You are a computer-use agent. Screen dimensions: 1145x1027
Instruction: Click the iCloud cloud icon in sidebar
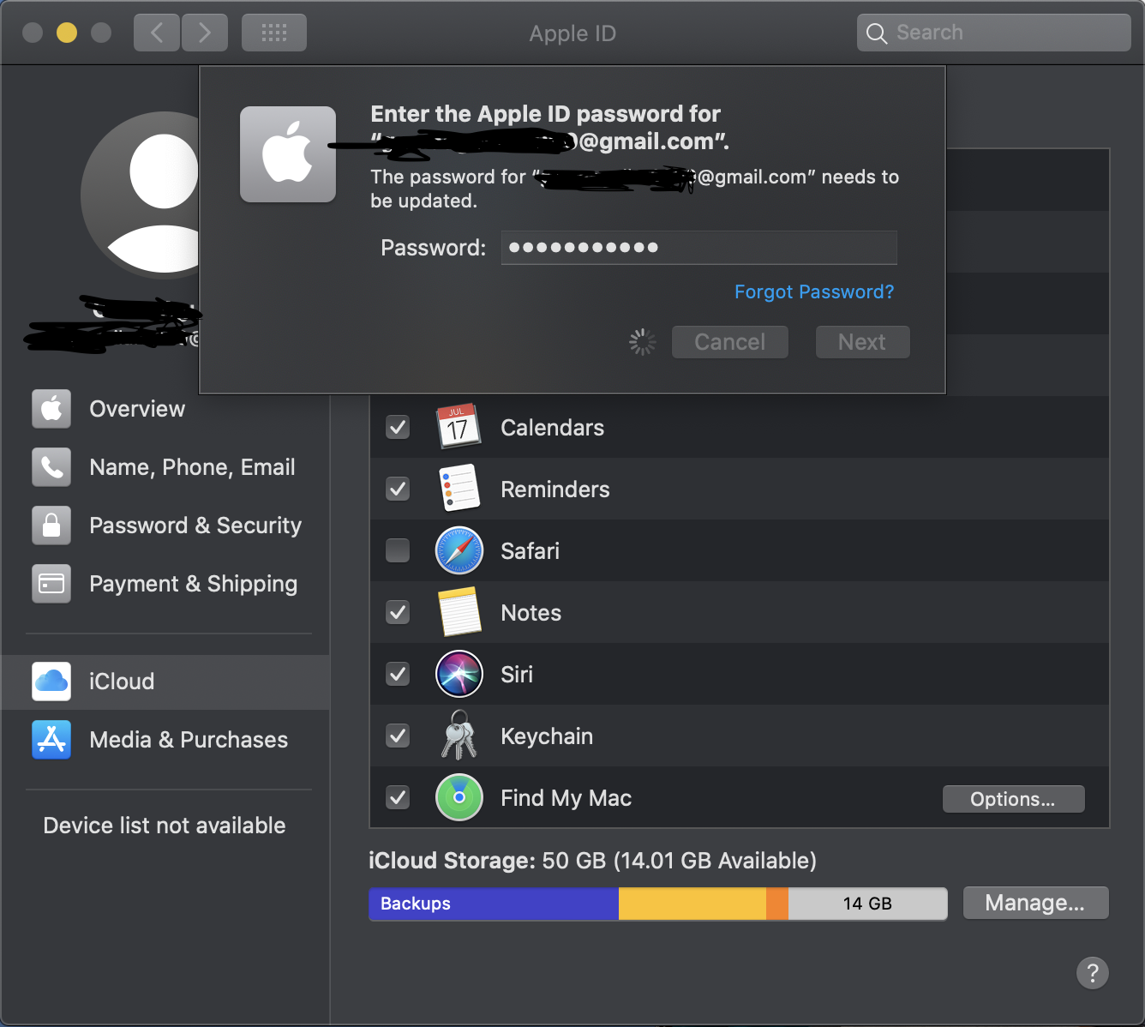point(51,682)
